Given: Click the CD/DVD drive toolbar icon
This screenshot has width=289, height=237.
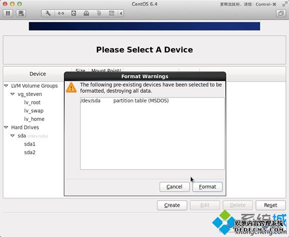Looking at the screenshot, I should pyautogui.click(x=86, y=13).
